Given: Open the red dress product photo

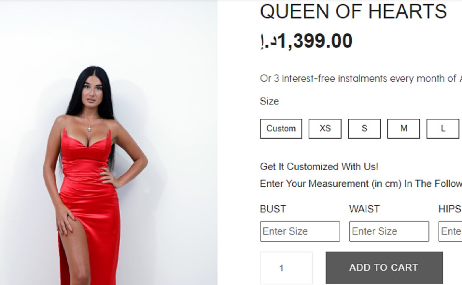Looking at the screenshot, I should click(109, 142).
